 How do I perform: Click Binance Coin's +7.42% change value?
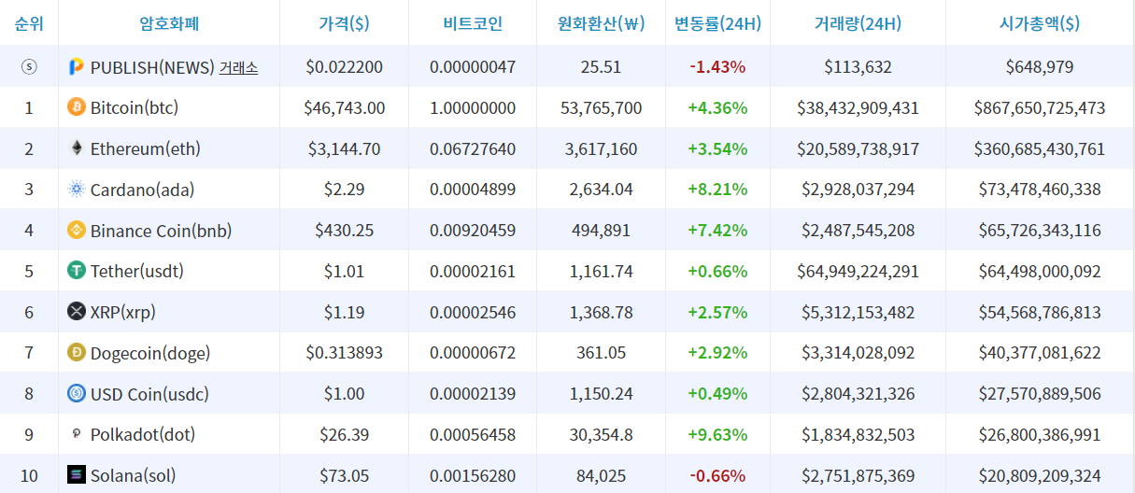click(x=717, y=230)
